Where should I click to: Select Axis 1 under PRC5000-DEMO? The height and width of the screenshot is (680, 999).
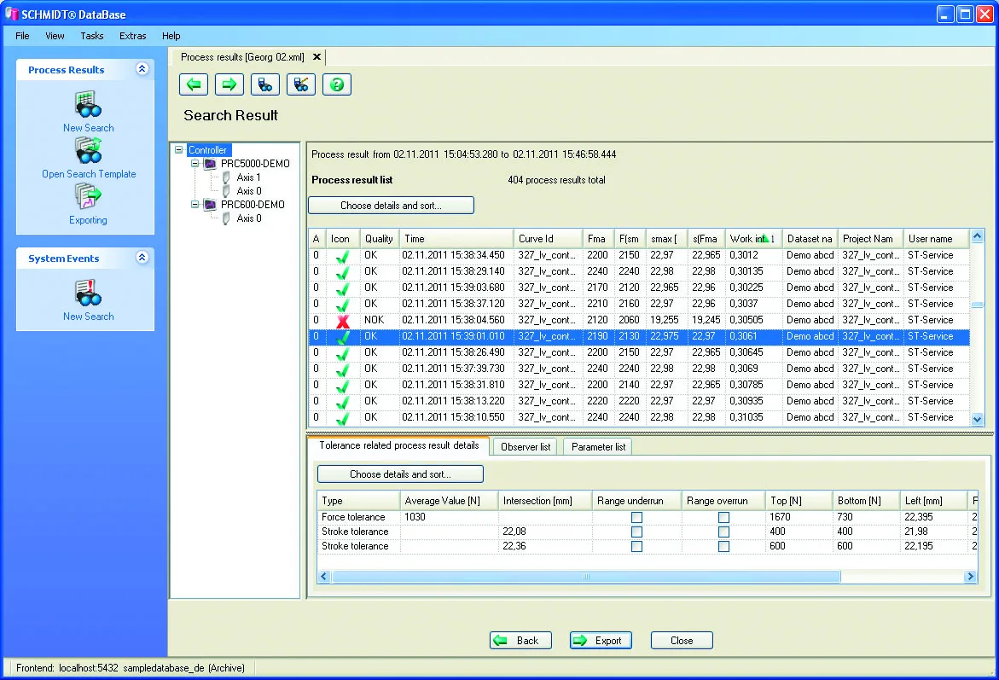pyautogui.click(x=248, y=177)
